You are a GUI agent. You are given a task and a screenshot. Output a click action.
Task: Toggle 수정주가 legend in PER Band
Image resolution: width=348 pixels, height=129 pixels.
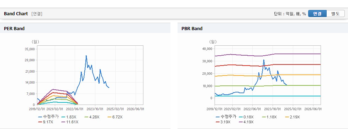48,117
